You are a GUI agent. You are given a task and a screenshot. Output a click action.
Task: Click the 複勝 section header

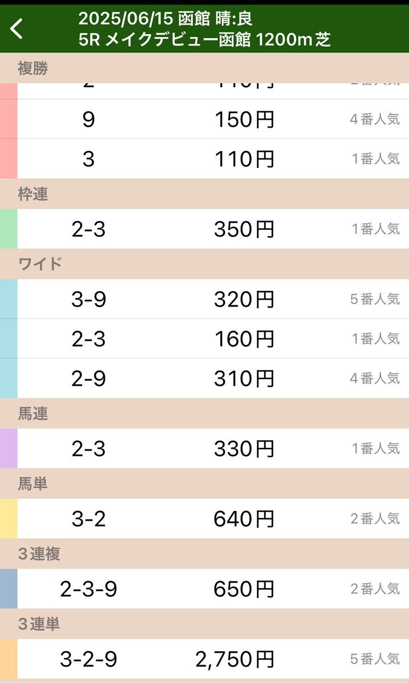tap(204, 68)
